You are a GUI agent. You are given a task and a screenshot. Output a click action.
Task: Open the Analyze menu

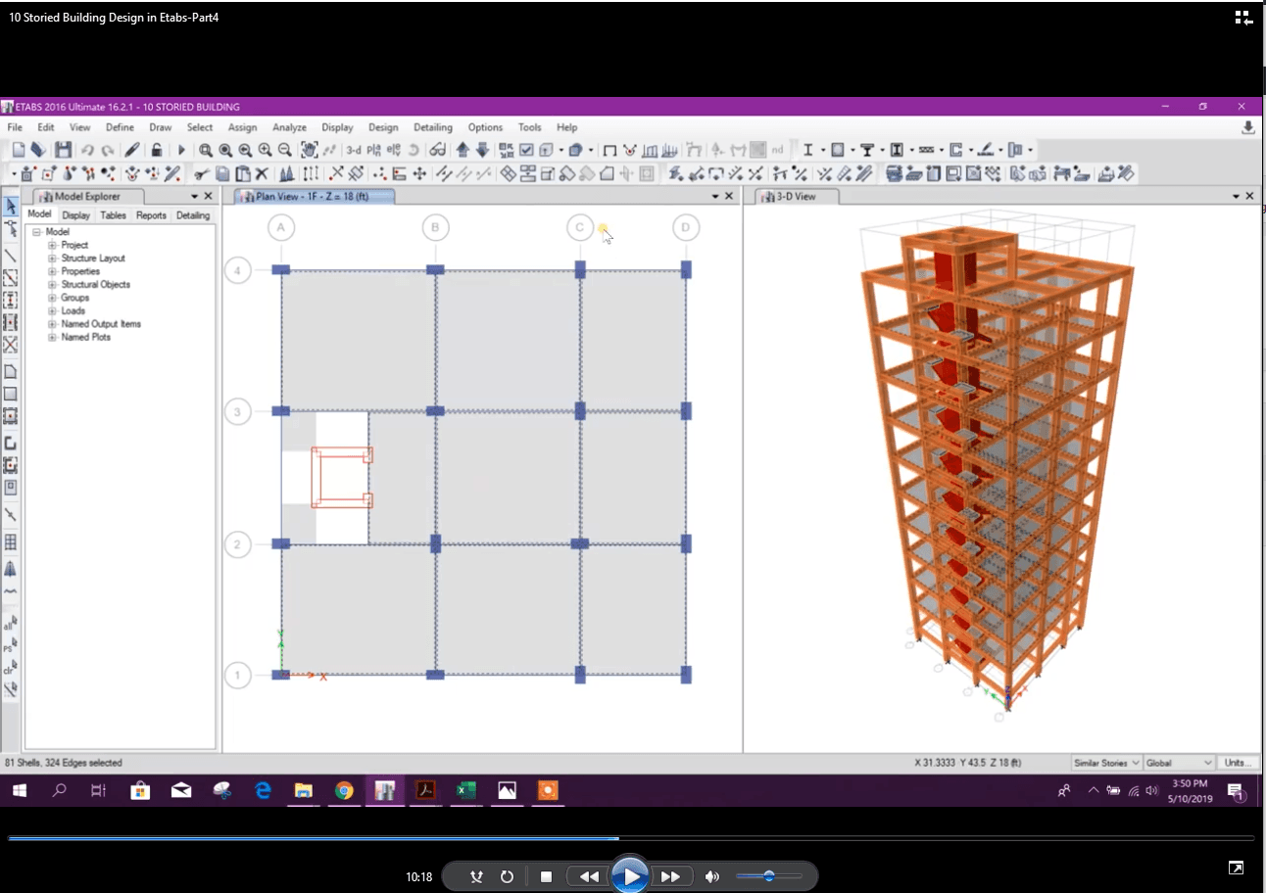tap(289, 127)
